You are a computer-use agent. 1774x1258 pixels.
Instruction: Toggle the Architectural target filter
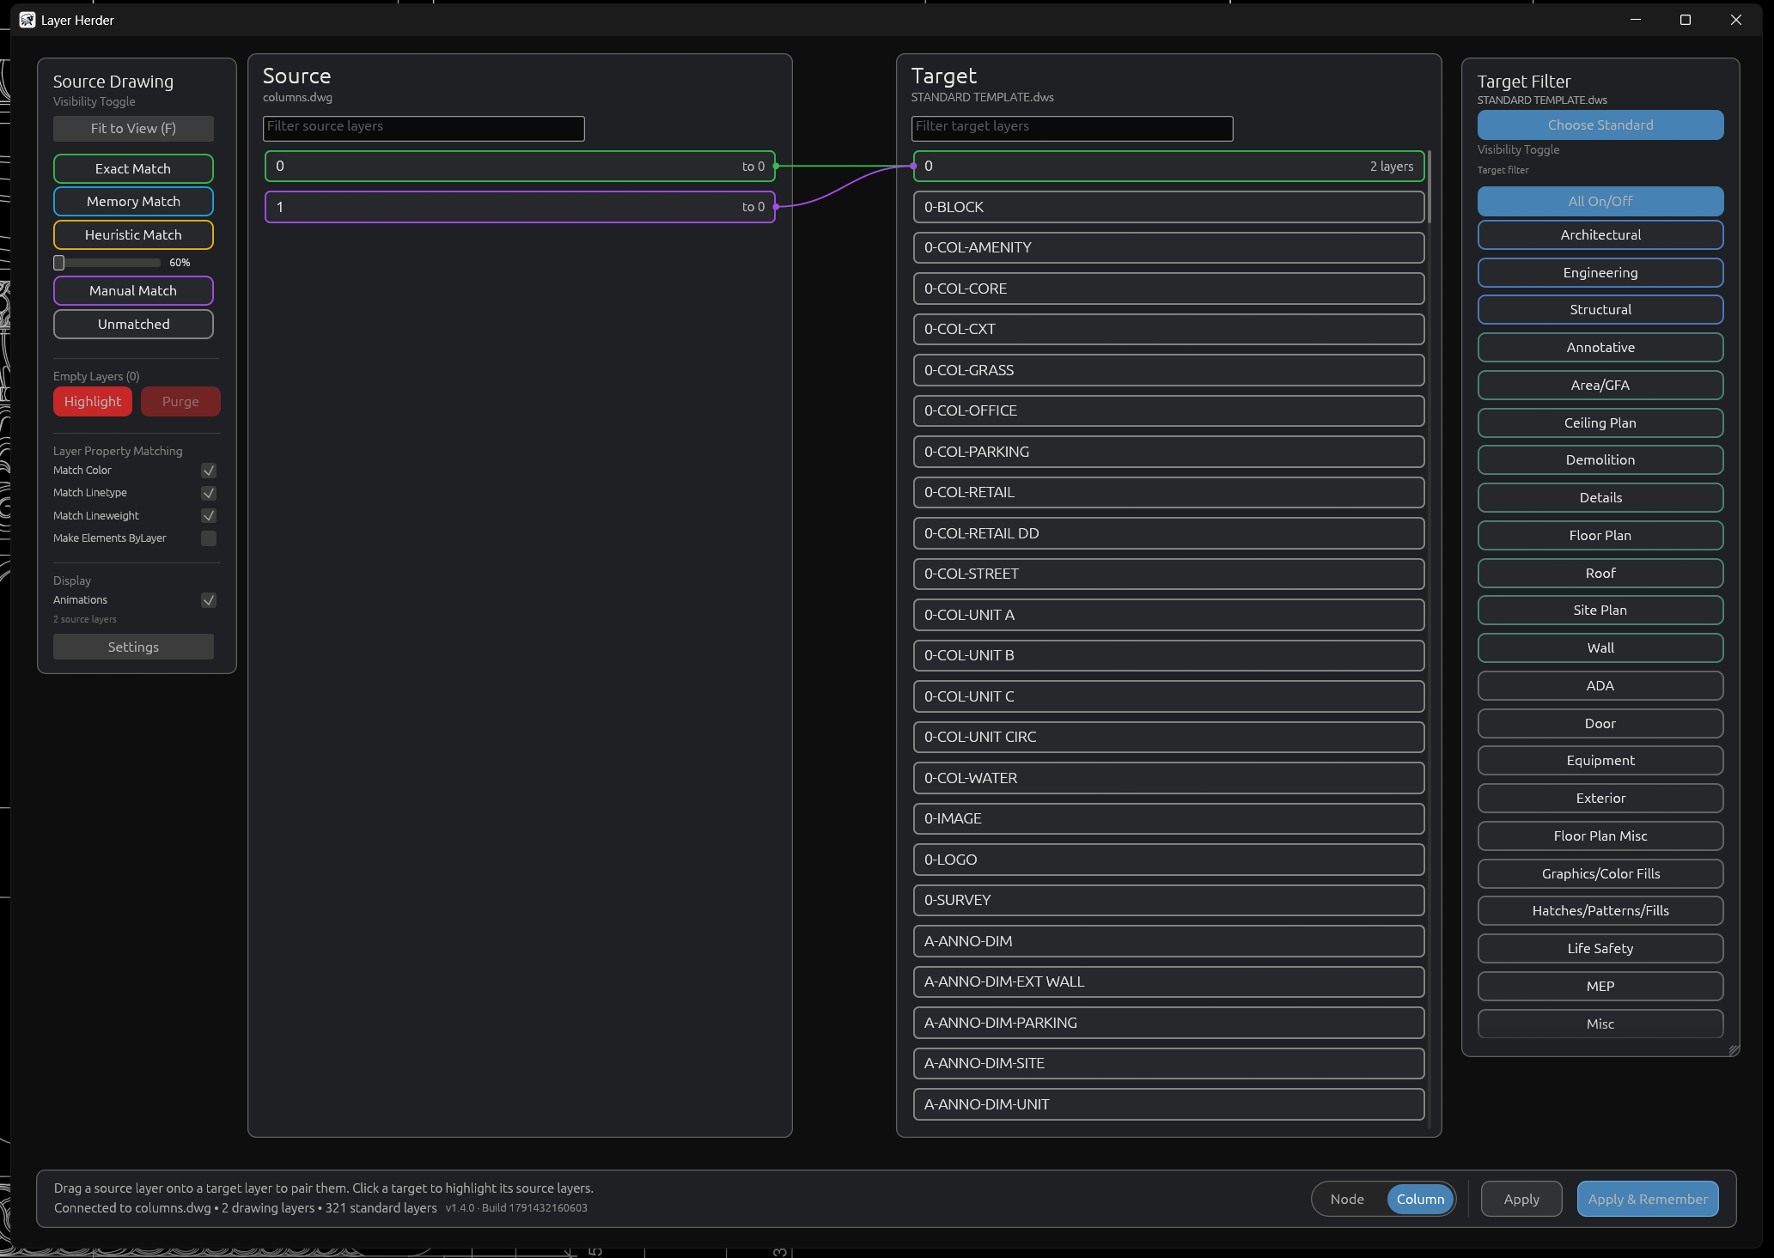[1600, 234]
